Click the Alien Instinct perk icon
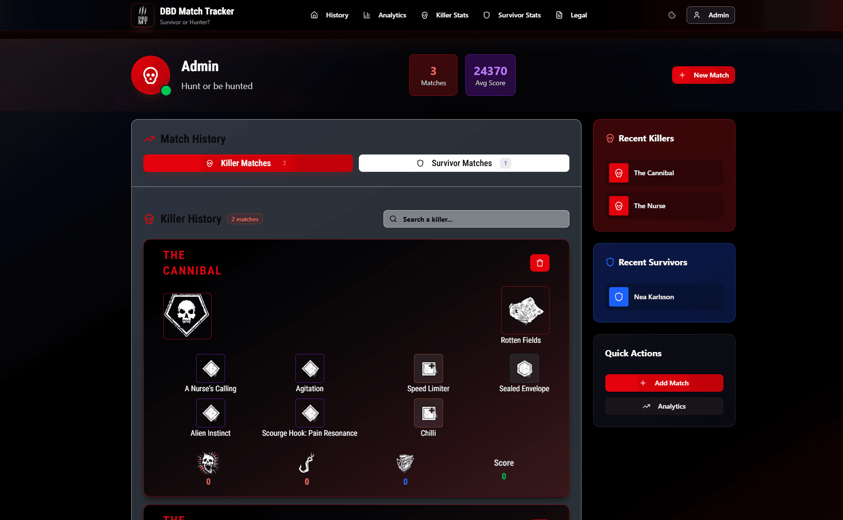Screen dimensions: 843x520 [211, 413]
